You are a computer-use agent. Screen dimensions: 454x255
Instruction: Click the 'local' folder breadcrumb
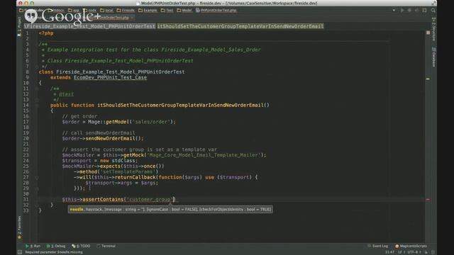click(106, 11)
